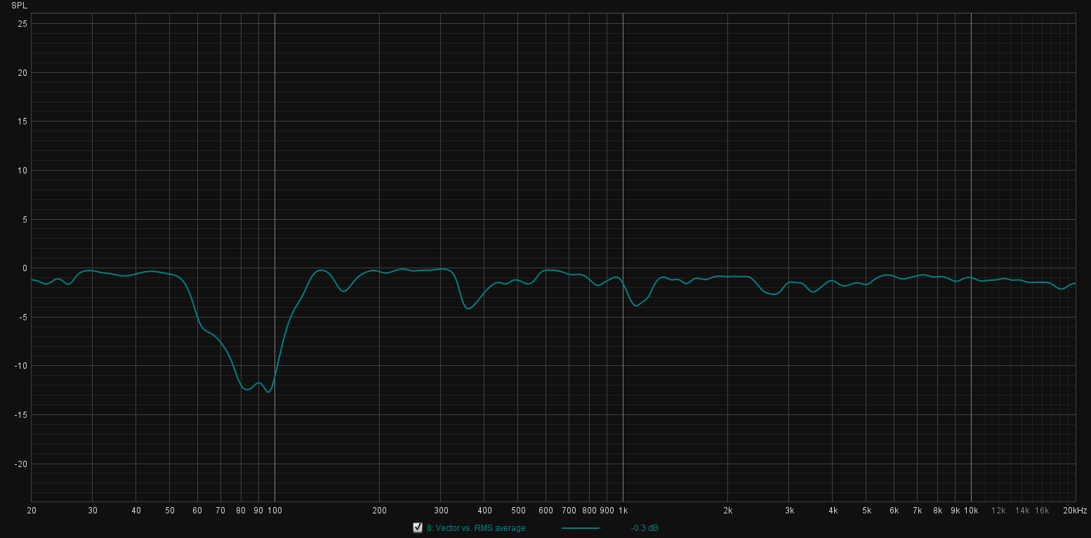Click the -10 label on the SPL axis
This screenshot has width=1091, height=538.
tap(21, 366)
